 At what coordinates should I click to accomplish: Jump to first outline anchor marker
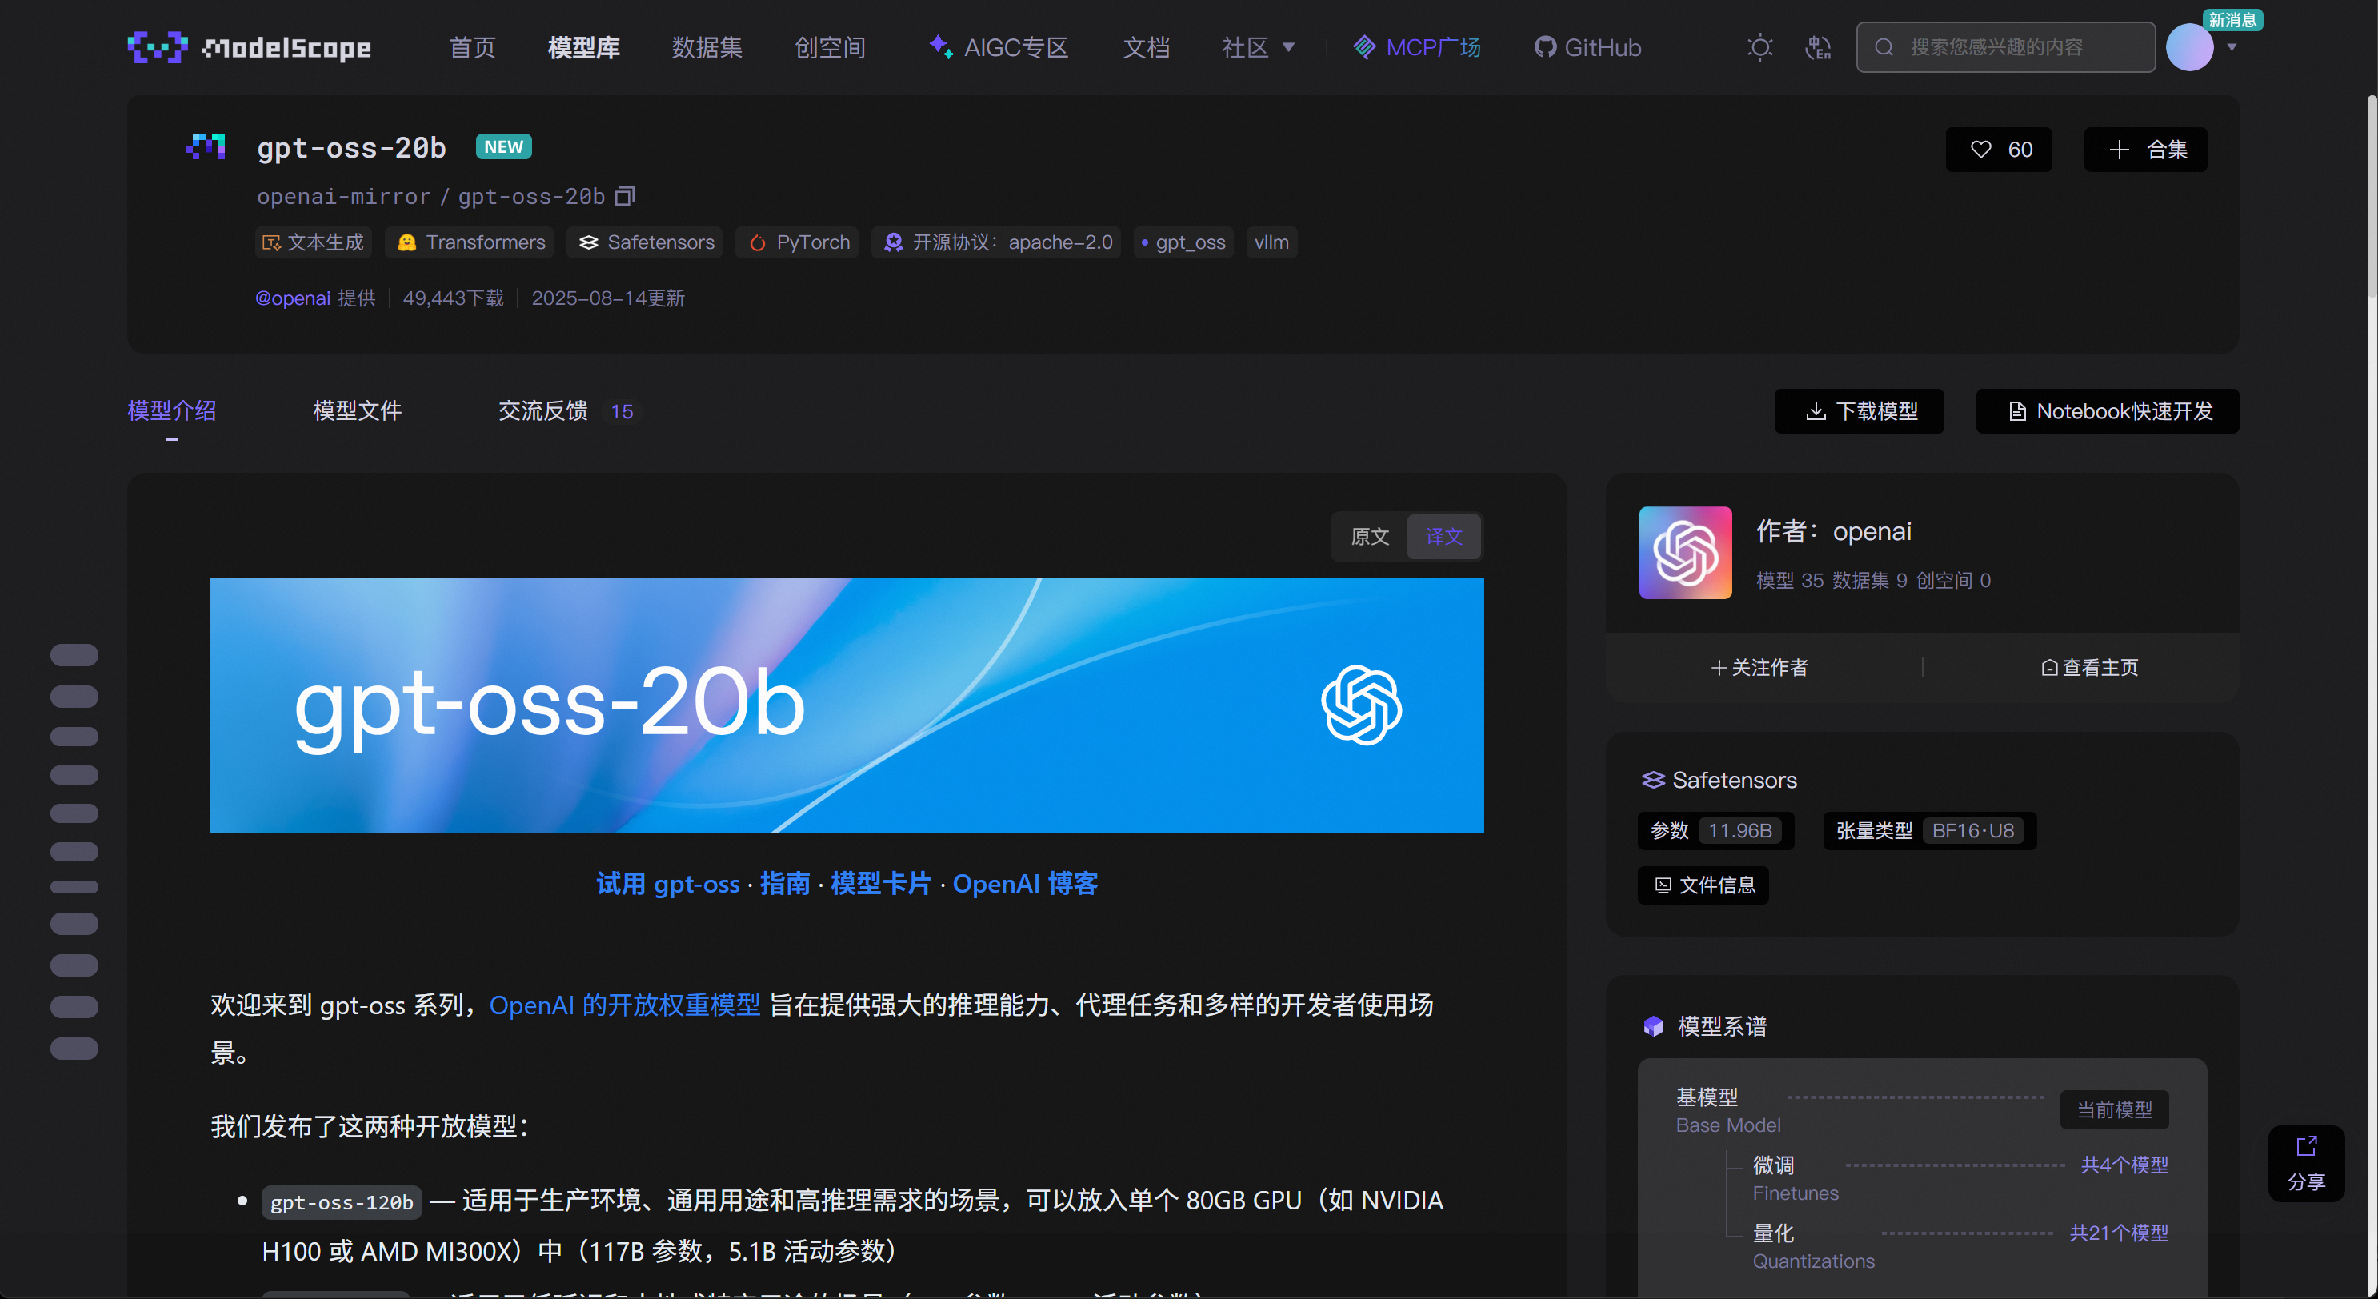click(x=74, y=655)
